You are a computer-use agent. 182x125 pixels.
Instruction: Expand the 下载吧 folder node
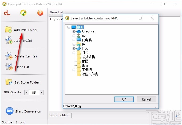[x=74, y=70]
